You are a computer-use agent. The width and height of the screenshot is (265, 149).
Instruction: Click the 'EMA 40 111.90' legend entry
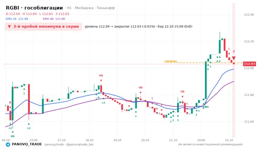(54, 19)
